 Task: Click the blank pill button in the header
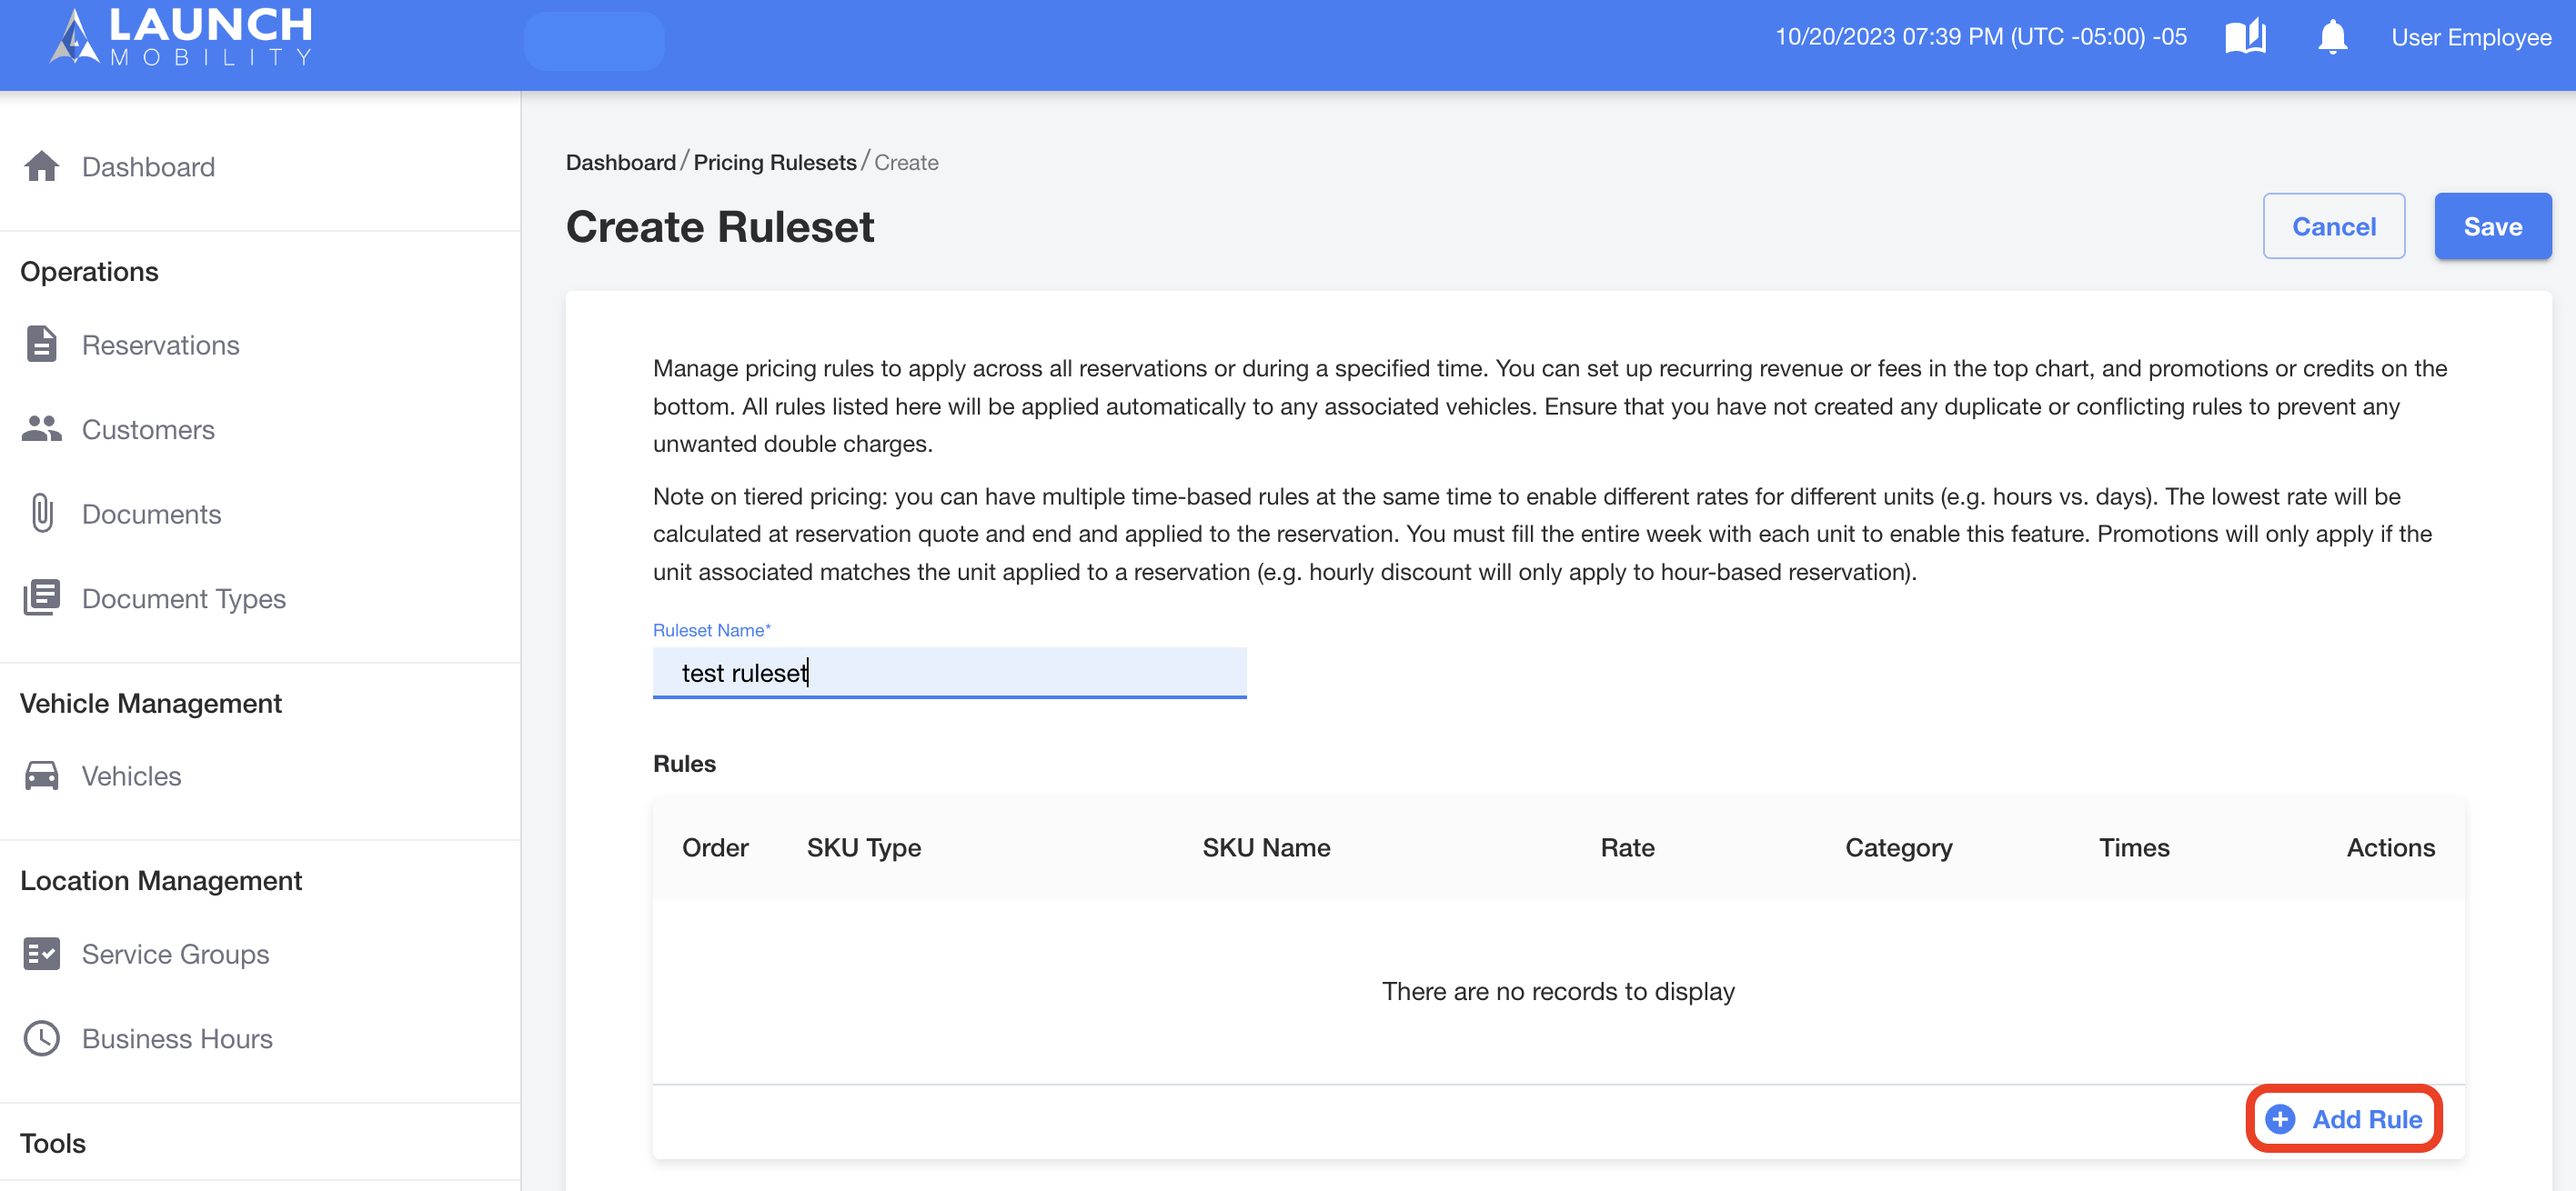594,40
